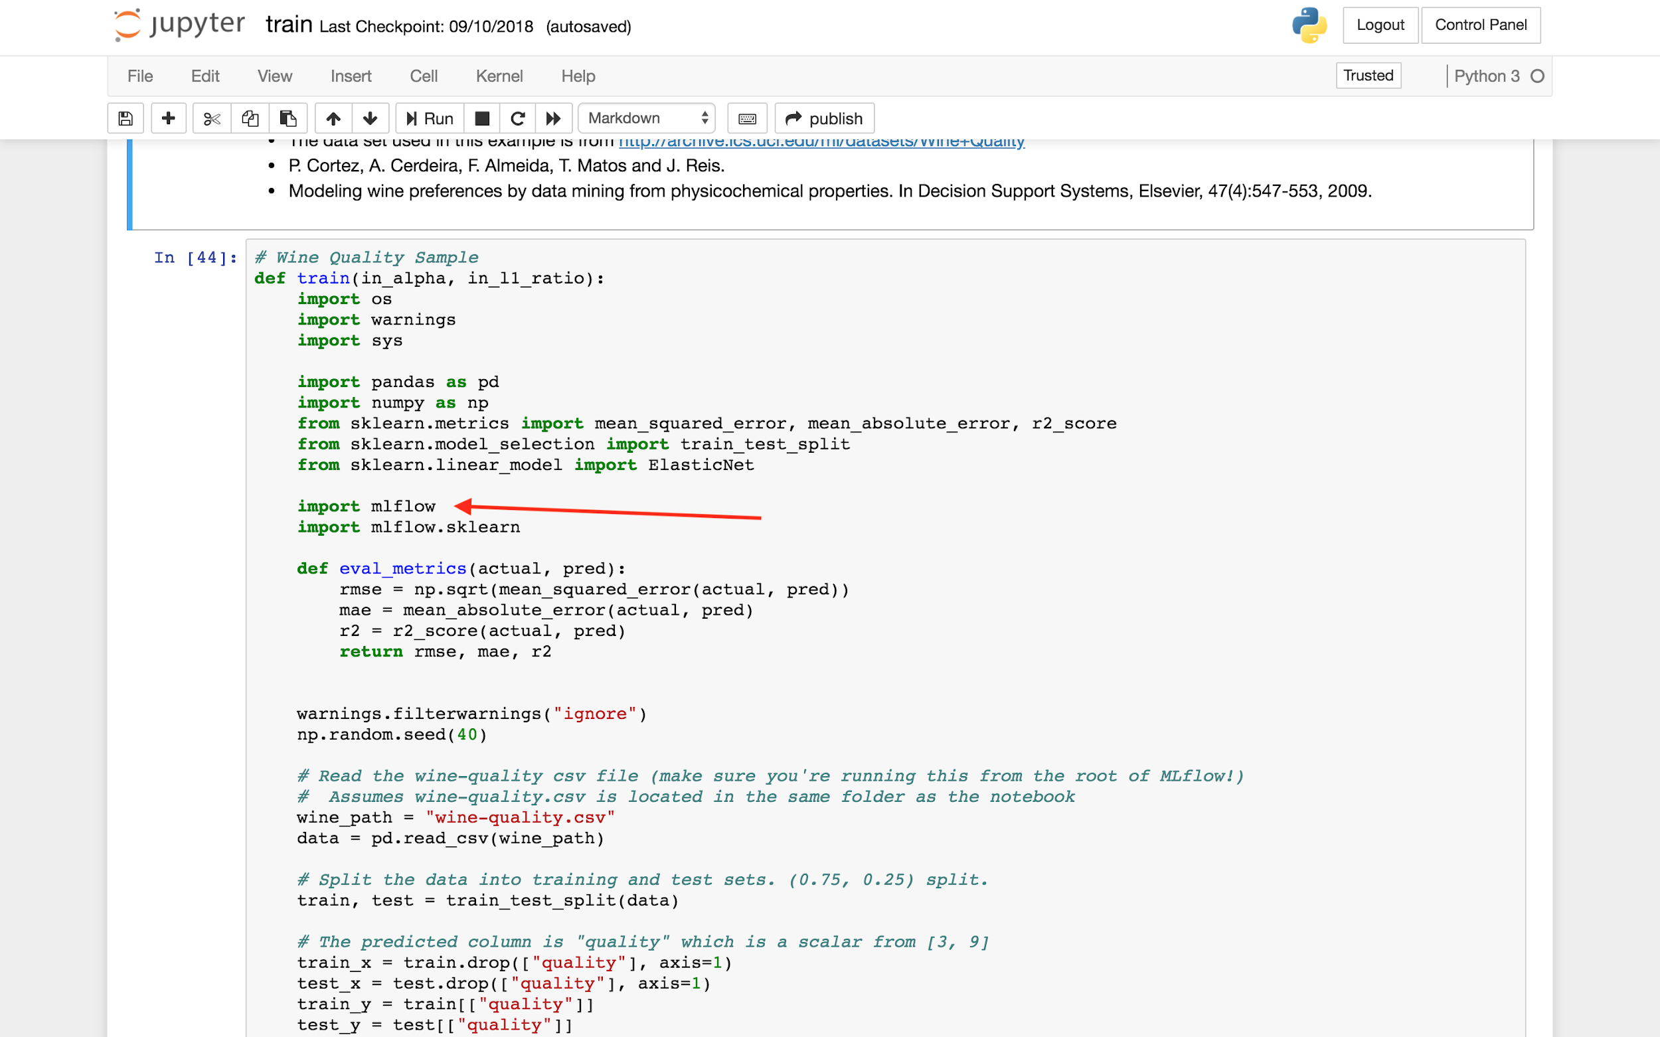Screen dimensions: 1660x1037
Task: Open the Insert menu
Action: tap(351, 76)
